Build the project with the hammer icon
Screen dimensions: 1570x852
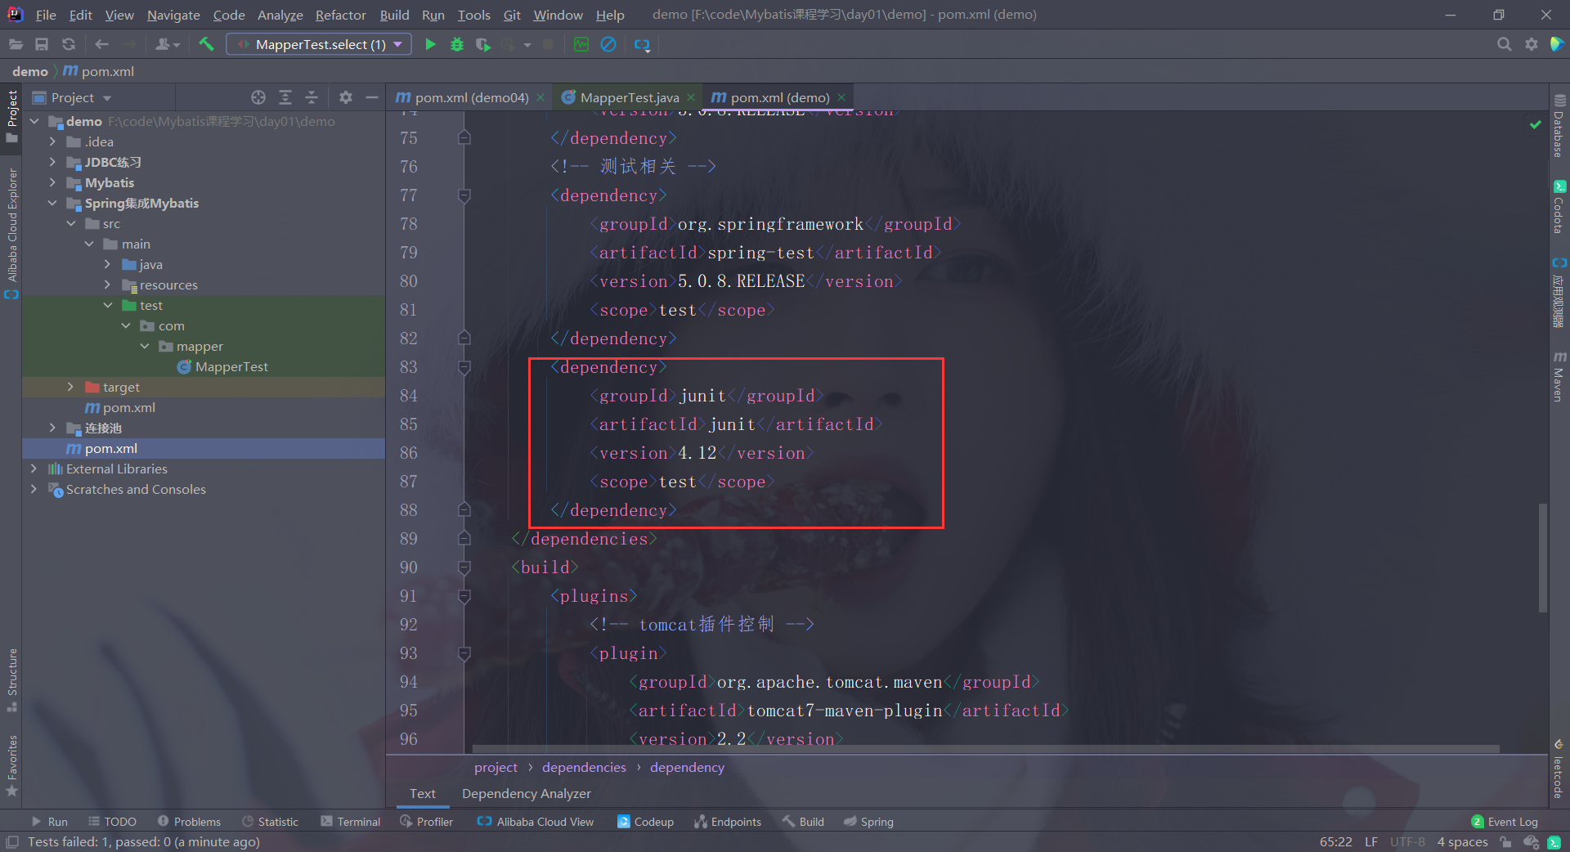[x=206, y=44]
